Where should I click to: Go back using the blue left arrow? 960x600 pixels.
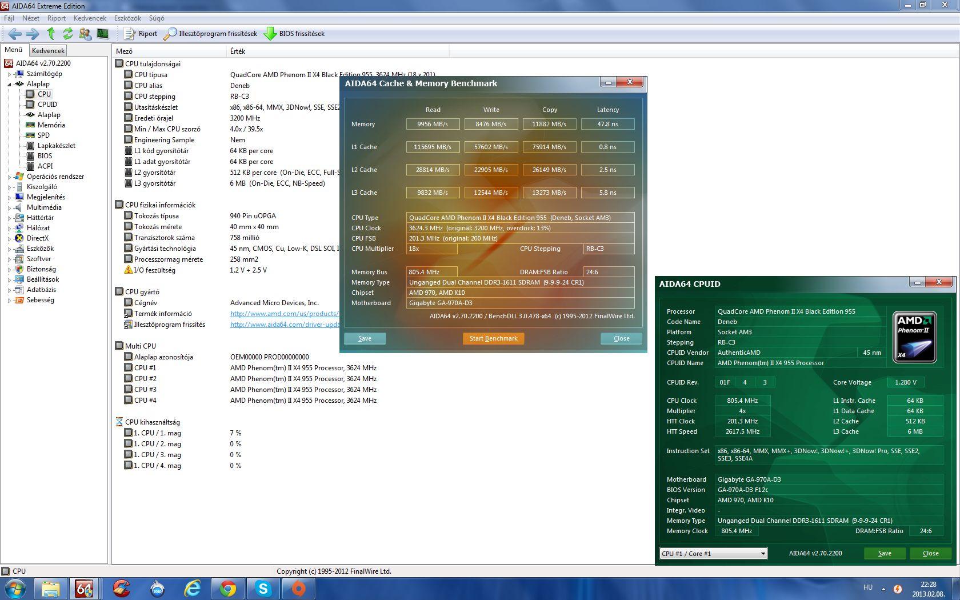click(15, 34)
